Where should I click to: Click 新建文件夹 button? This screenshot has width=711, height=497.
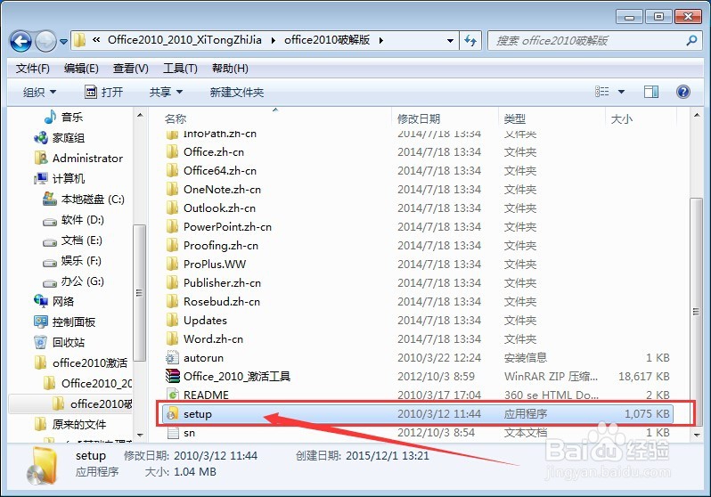click(x=237, y=93)
